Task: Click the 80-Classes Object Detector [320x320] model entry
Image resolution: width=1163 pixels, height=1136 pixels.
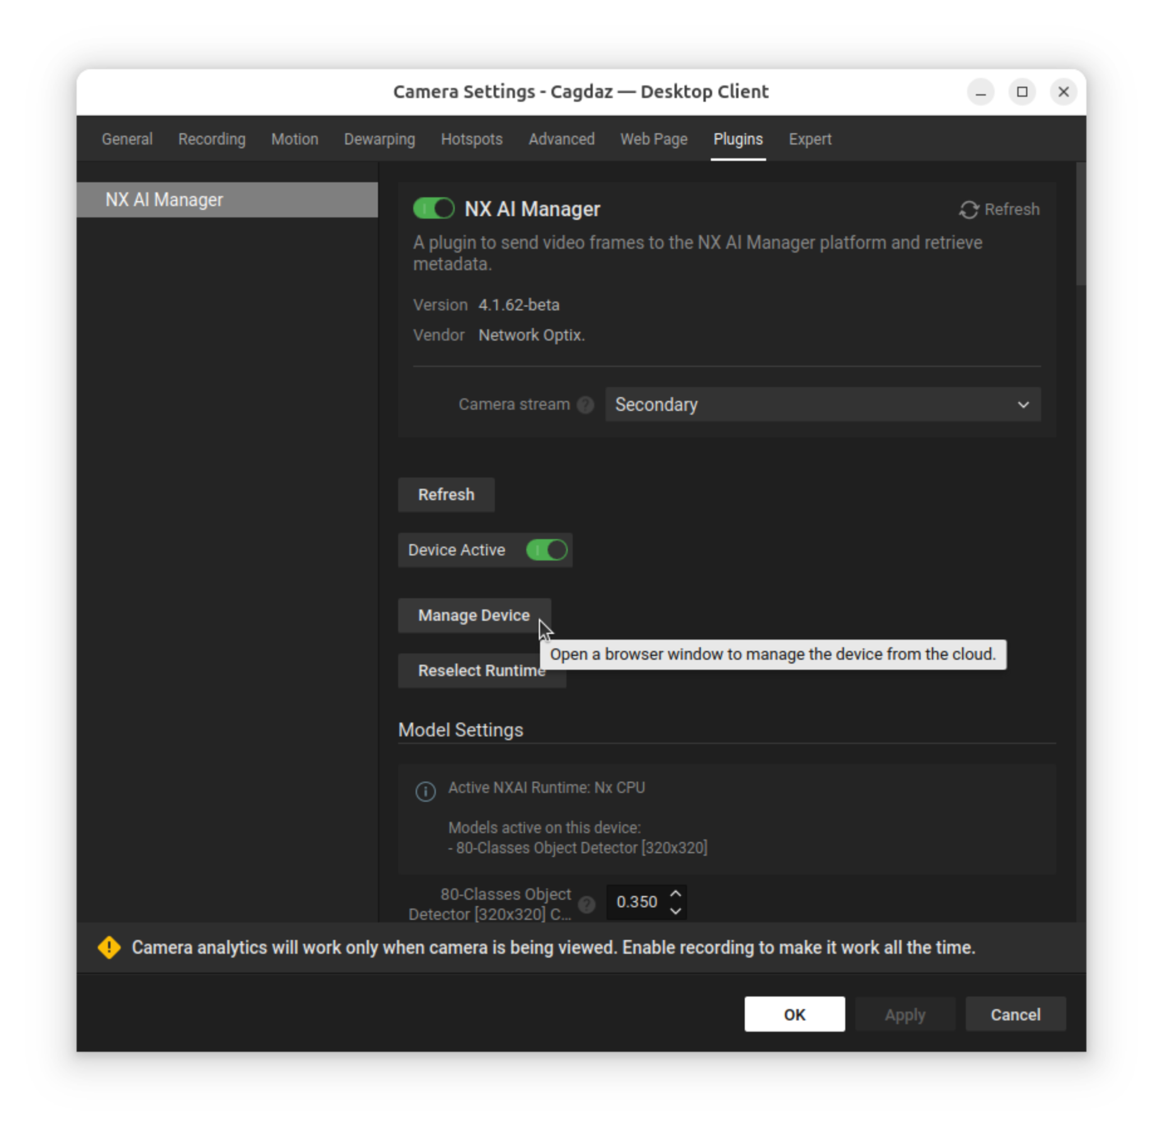Action: click(x=578, y=848)
